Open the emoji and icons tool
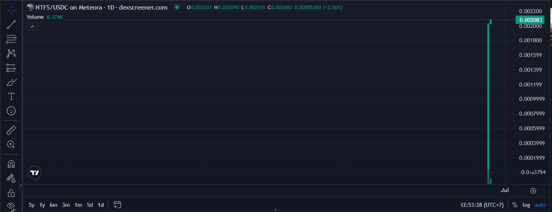 pyautogui.click(x=11, y=111)
